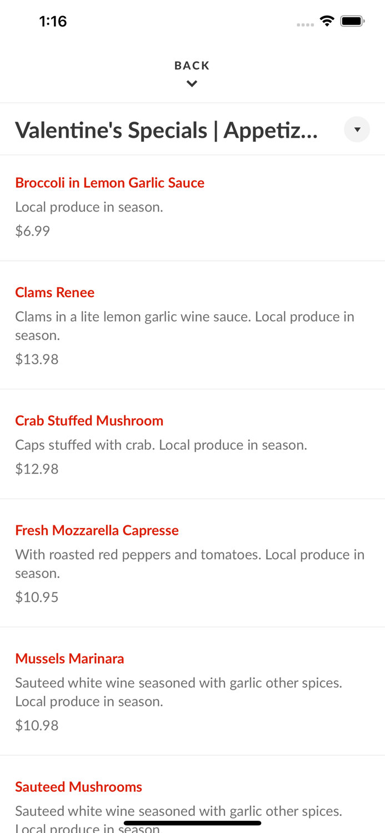385x833 pixels.
Task: Select Mussels Marinara from the list
Action: click(x=69, y=659)
